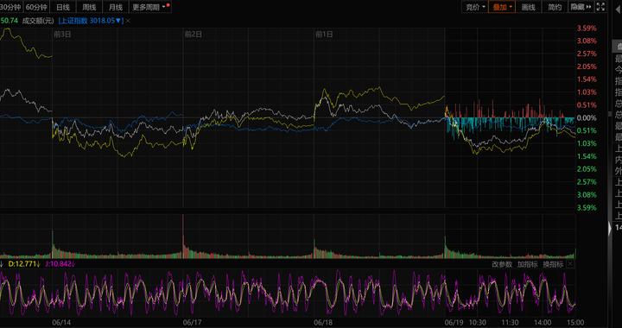Click the 前3日 day label

(62, 35)
